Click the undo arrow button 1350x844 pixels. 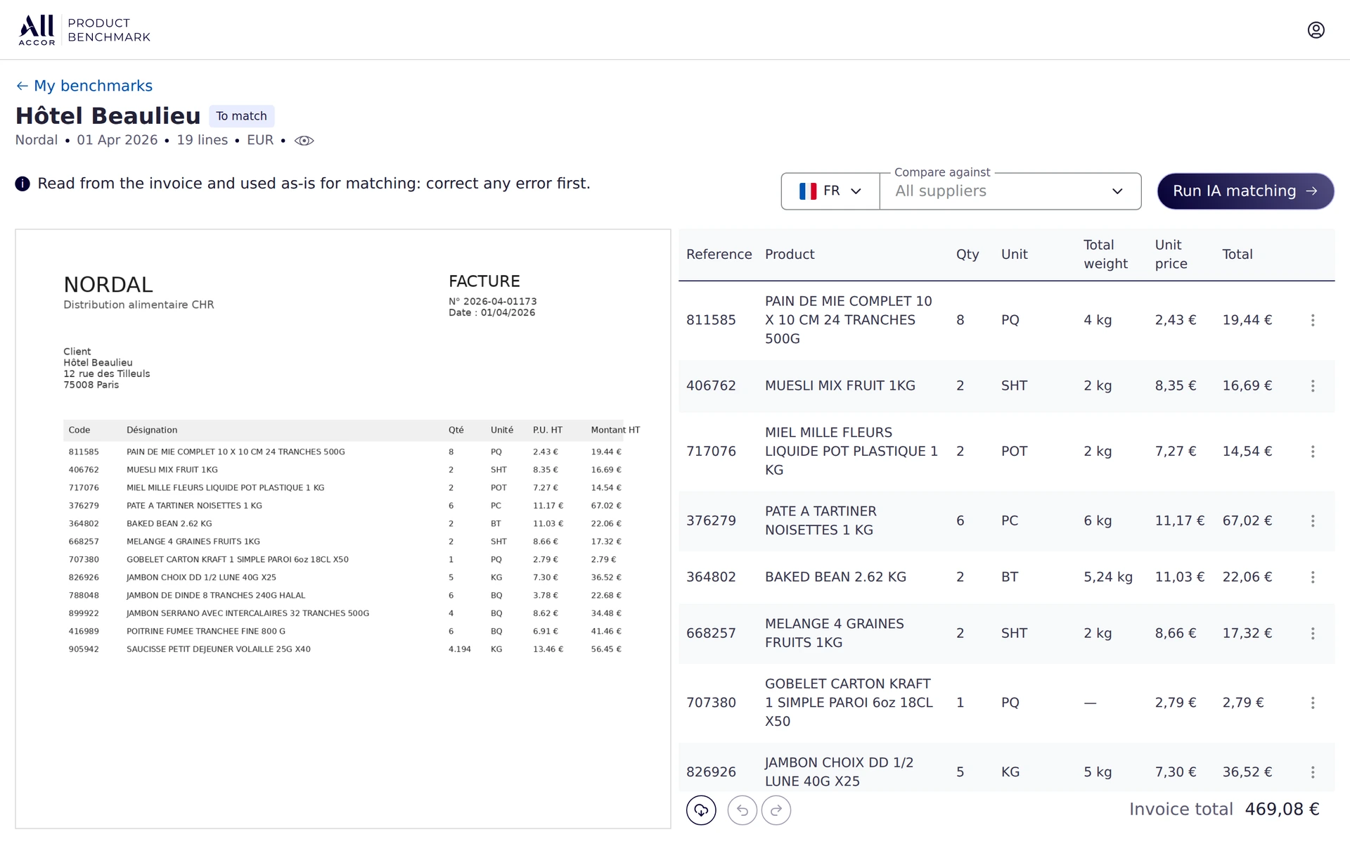click(742, 810)
